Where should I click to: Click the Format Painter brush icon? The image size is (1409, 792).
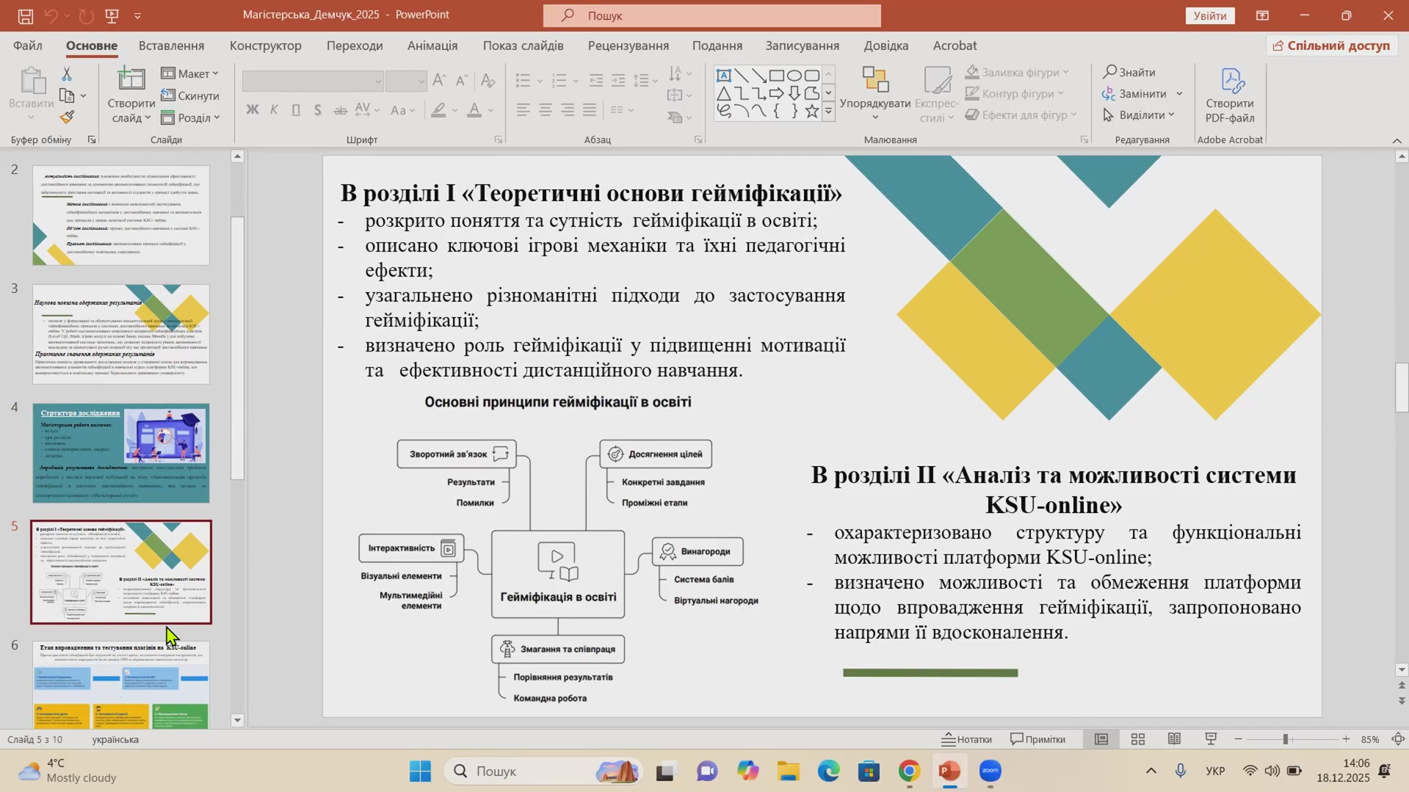point(67,117)
